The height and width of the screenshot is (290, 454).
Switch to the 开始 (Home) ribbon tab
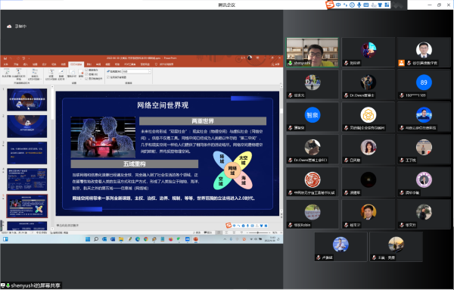pyautogui.click(x=16, y=64)
